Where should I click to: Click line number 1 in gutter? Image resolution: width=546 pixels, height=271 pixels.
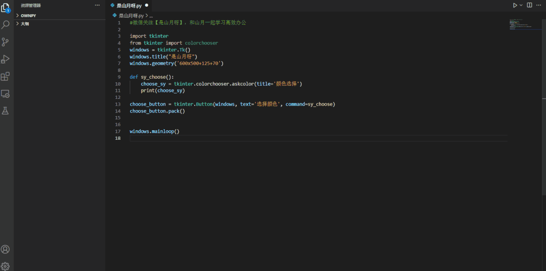click(119, 23)
